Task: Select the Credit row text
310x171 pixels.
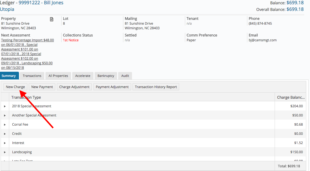Action: [x=17, y=134]
